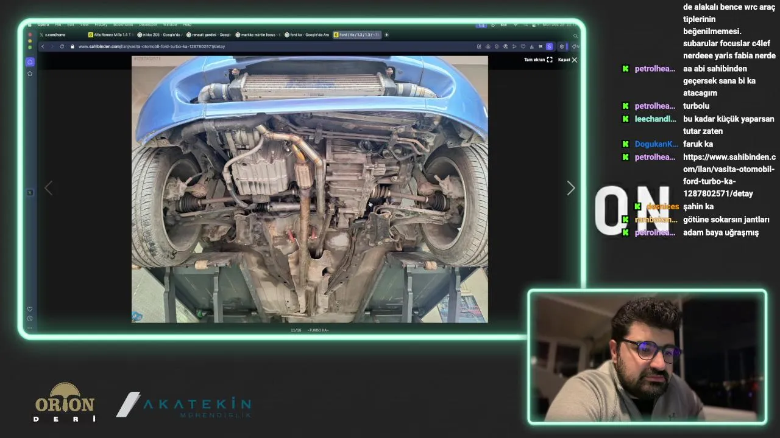
Task: Click the purple profile icon in toolbar
Action: point(549,46)
